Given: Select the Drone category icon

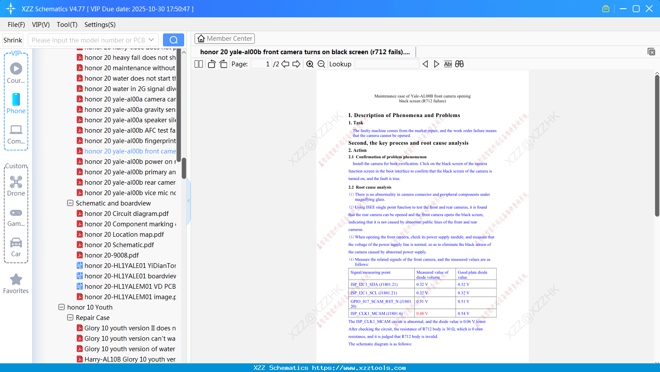Looking at the screenshot, I should [x=16, y=186].
